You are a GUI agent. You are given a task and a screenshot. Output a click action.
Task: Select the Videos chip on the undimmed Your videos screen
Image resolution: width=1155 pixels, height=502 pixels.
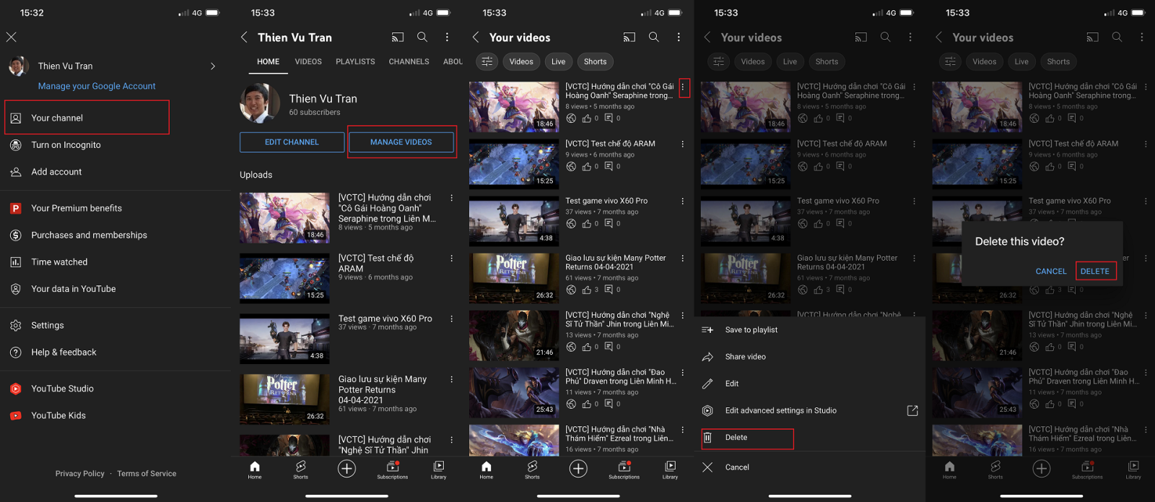(x=521, y=61)
